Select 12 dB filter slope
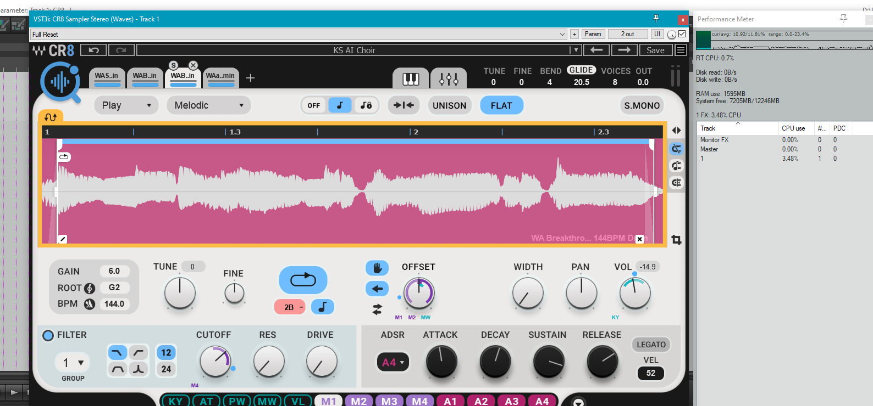 coord(166,352)
